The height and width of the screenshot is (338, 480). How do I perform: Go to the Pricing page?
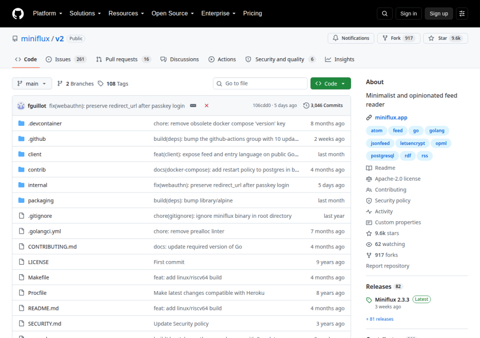pyautogui.click(x=253, y=14)
